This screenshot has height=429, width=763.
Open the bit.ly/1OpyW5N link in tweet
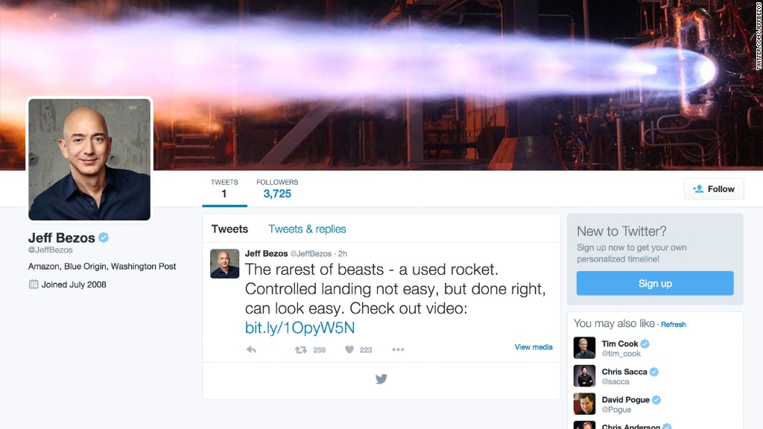coord(300,328)
